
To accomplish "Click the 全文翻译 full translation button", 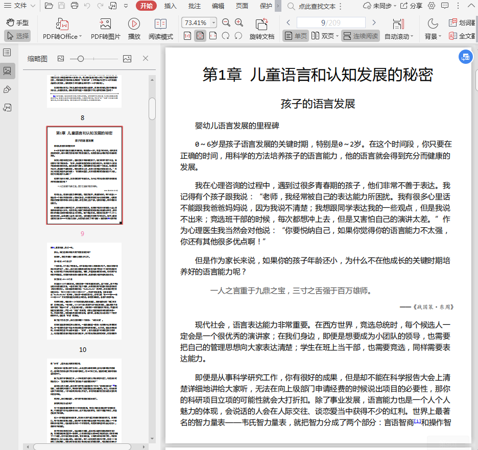I will pyautogui.click(x=462, y=36).
